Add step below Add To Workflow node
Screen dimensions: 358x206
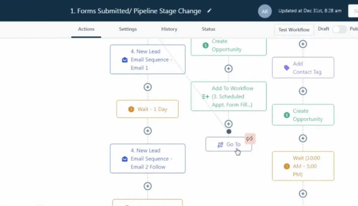point(229,124)
